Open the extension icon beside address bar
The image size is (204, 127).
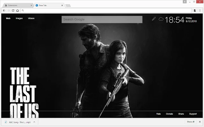(195, 10)
